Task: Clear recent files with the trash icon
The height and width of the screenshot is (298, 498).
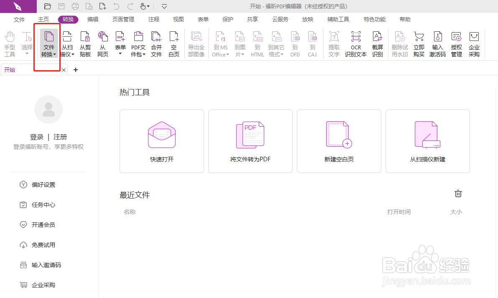Action: click(458, 194)
